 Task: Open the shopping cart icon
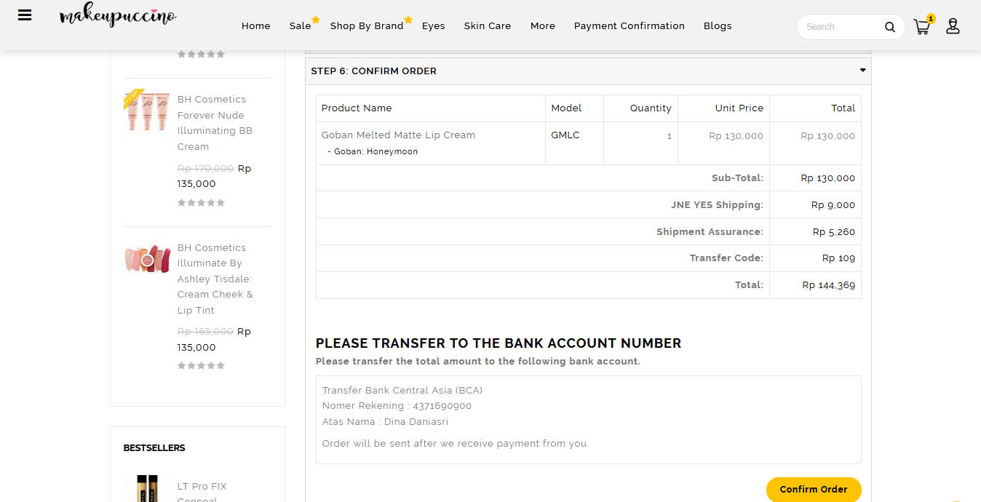923,26
